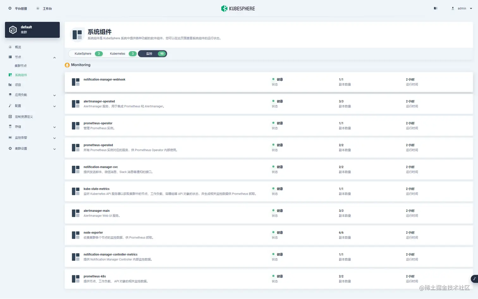Click node-exporter component name
The height and width of the screenshot is (299, 478).
click(93, 233)
